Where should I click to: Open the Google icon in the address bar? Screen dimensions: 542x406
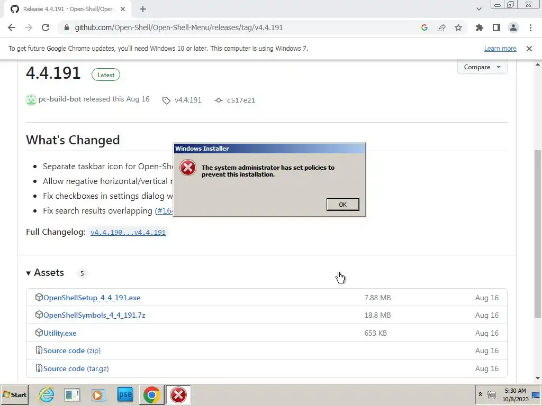click(424, 27)
